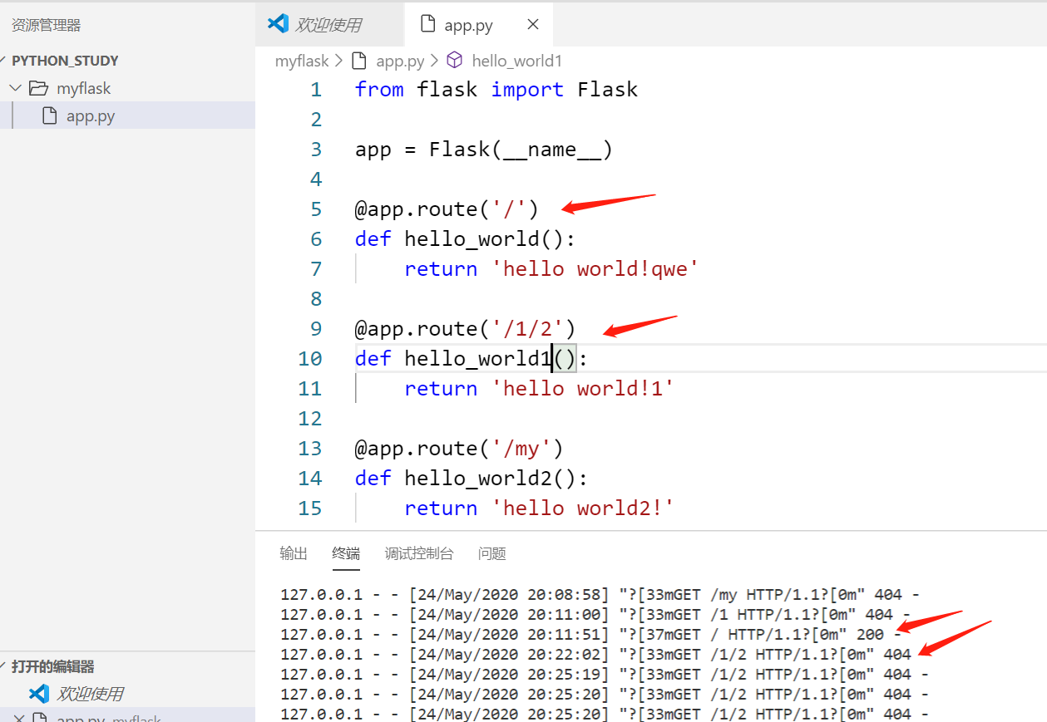Click the string 'hello world!qwe'

(595, 269)
